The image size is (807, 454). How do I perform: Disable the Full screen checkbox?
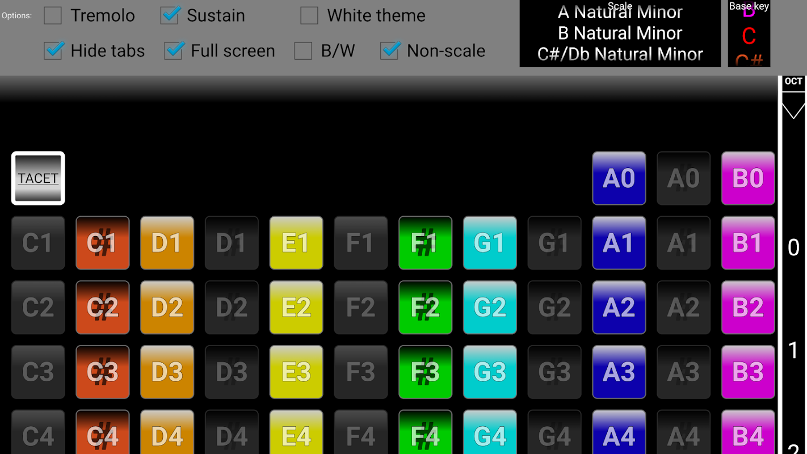(x=173, y=51)
